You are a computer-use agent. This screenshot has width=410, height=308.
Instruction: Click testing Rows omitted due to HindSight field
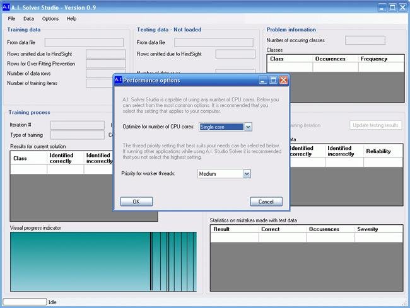tap(235, 54)
